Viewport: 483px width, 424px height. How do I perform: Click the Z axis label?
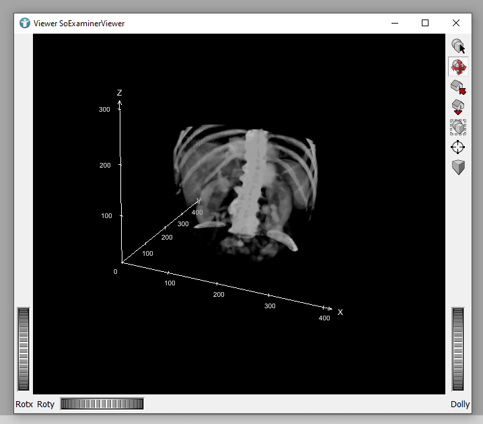(119, 93)
